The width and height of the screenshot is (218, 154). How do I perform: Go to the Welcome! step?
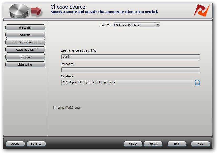(x=25, y=27)
